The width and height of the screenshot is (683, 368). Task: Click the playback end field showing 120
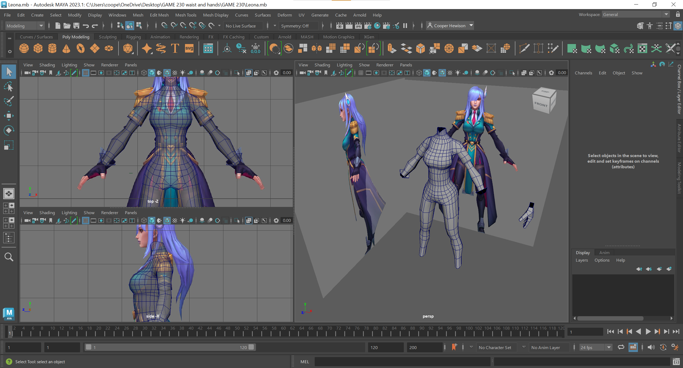(x=385, y=347)
